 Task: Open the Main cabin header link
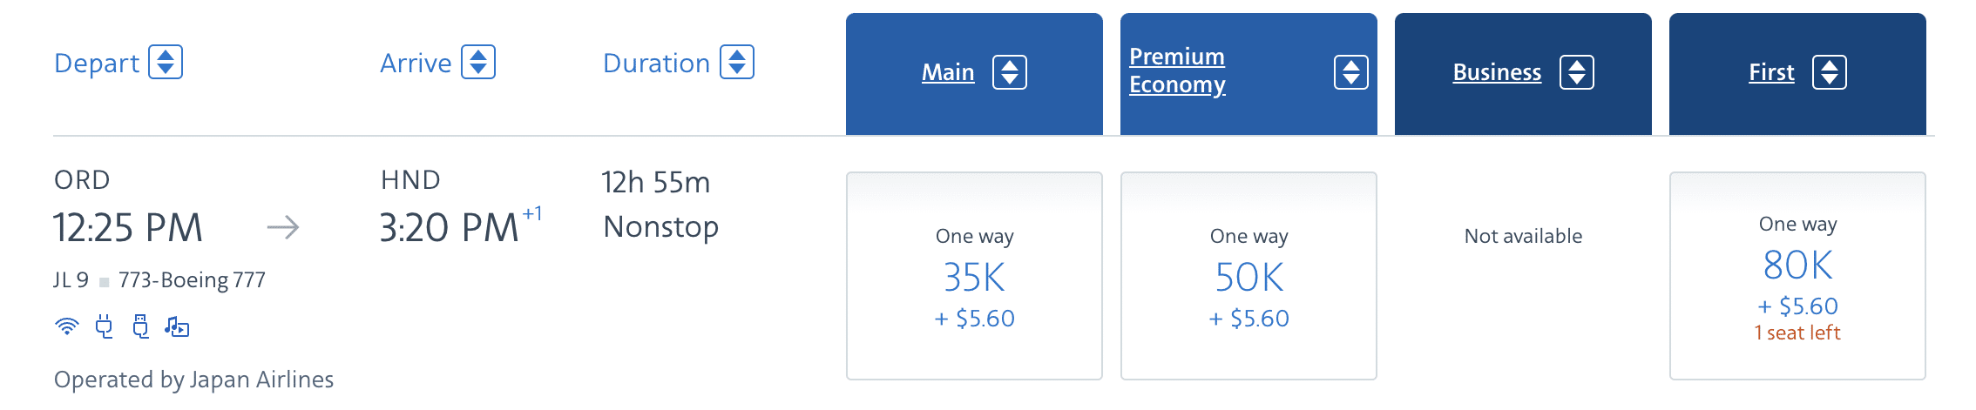pyautogui.click(x=948, y=72)
